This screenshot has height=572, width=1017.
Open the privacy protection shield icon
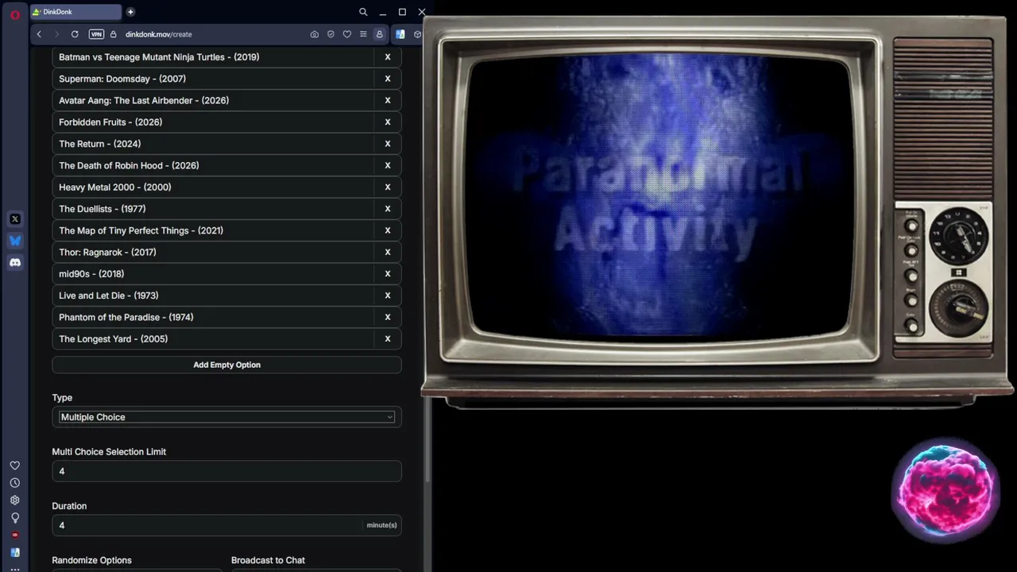pyautogui.click(x=331, y=34)
